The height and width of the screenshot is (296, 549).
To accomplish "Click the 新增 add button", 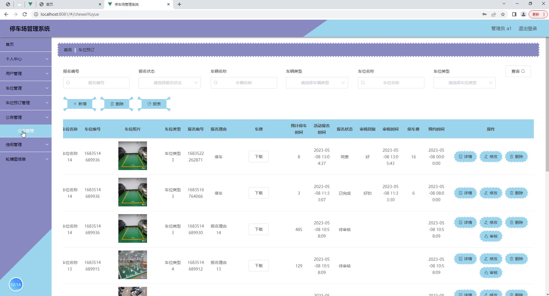I will click(x=80, y=104).
